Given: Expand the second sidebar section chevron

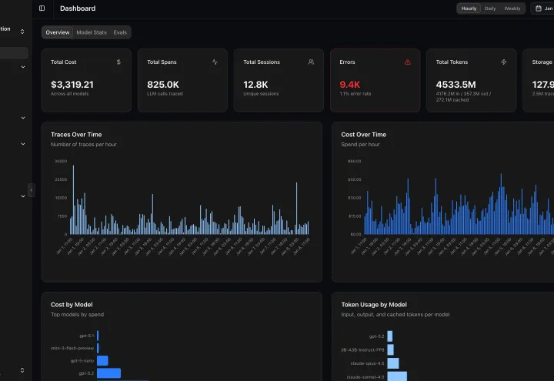Looking at the screenshot, I should tap(23, 118).
